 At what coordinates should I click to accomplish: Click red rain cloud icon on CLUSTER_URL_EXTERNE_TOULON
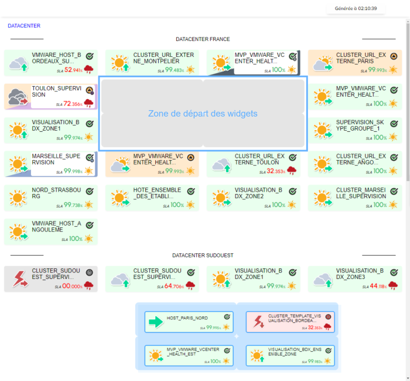[x=291, y=171]
